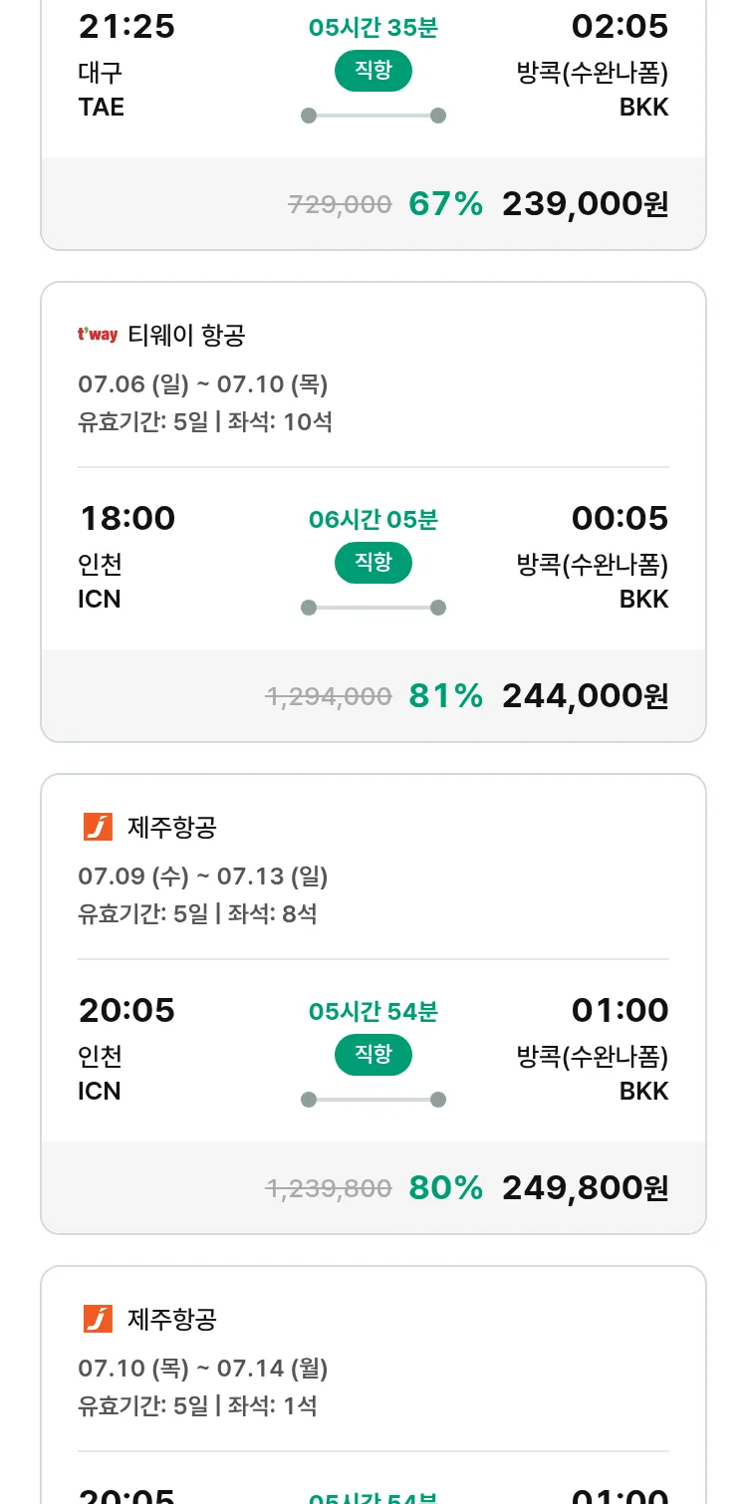Click the Jeju Air logo on the 07.10 flight

[x=98, y=1319]
